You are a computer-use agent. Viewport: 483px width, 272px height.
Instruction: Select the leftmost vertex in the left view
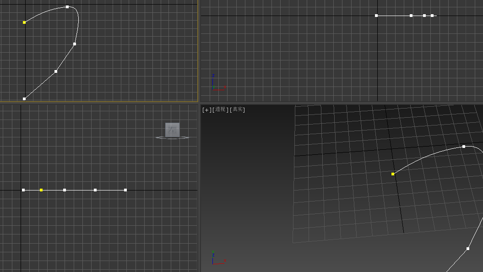(23, 190)
